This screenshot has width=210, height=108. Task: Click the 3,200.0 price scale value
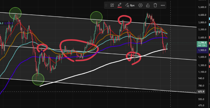tap(202, 29)
